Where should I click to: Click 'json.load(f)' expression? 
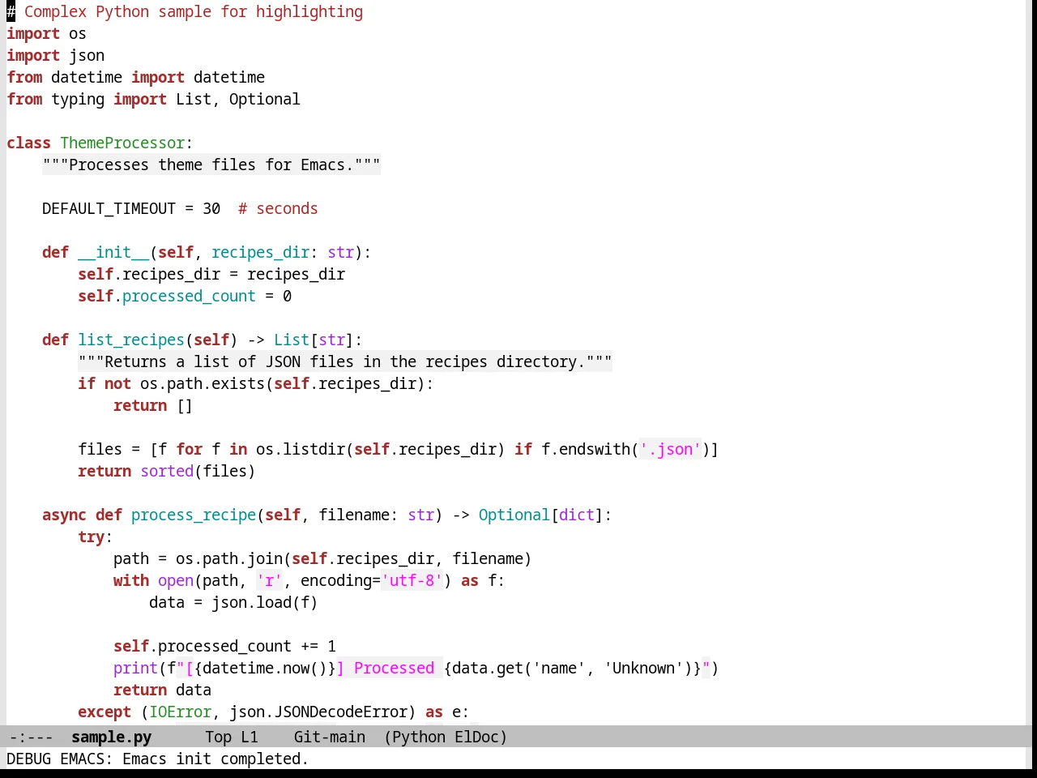click(x=265, y=602)
